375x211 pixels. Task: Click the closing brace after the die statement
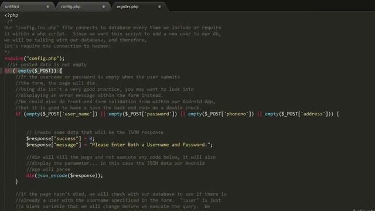point(16,182)
